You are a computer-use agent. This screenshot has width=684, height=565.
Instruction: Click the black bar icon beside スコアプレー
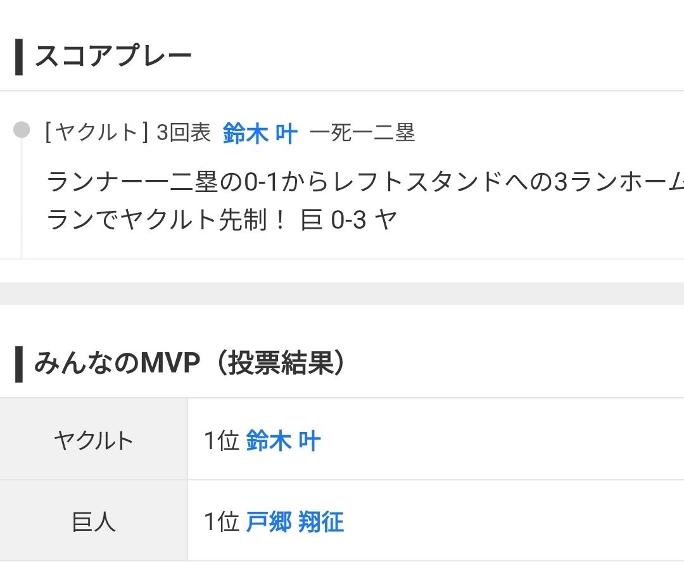[19, 57]
